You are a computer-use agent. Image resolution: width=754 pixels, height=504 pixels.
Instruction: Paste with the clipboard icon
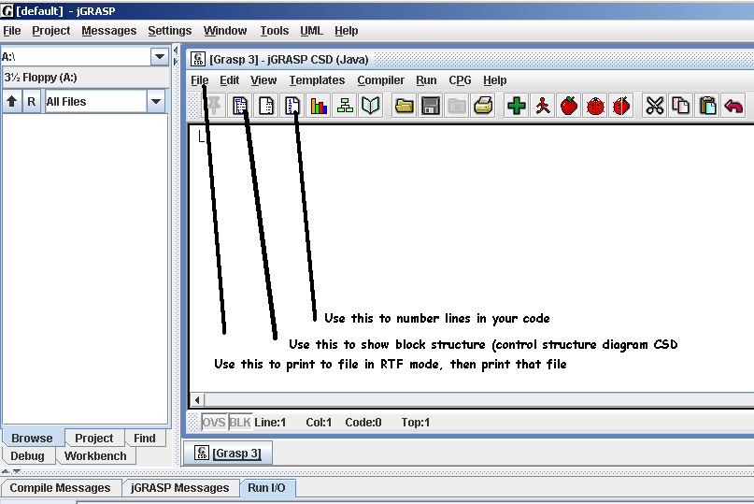point(707,106)
